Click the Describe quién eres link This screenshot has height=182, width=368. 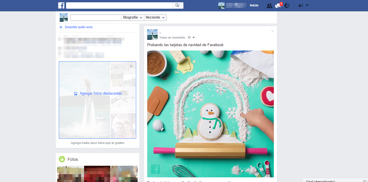click(x=79, y=27)
